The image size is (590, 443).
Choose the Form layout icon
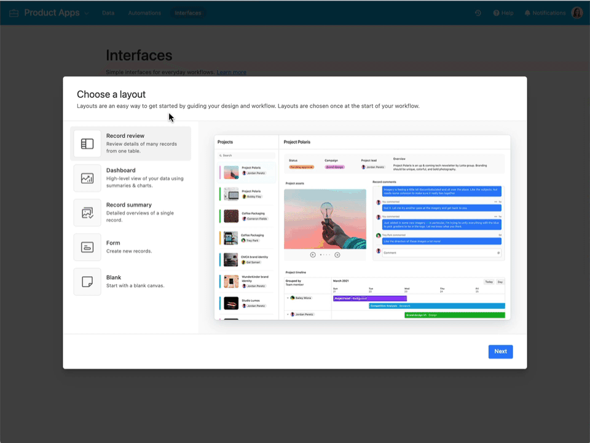click(87, 247)
